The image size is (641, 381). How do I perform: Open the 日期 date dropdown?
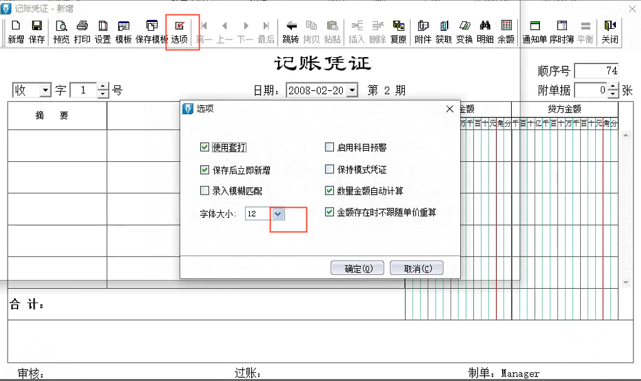pos(352,90)
